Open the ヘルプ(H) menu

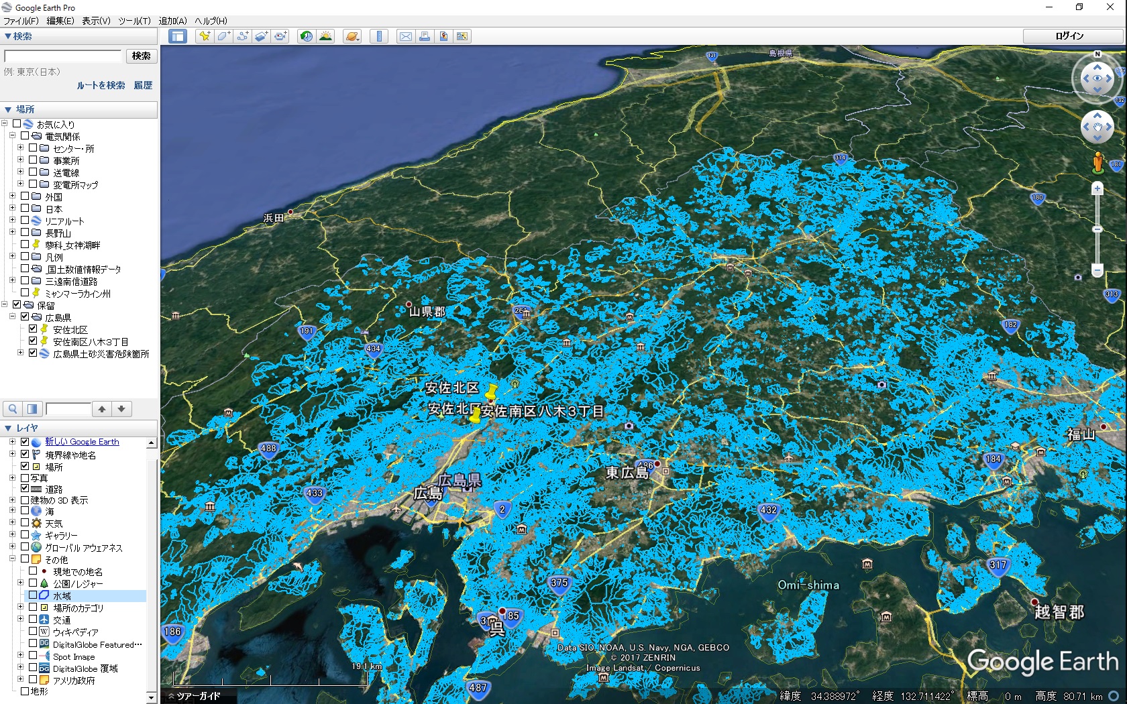click(211, 21)
